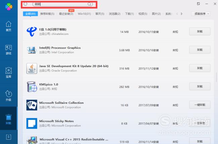The height and width of the screenshot is (144, 218).
Task: Switch to 聊天(5) tab
Action: (x=100, y=14)
